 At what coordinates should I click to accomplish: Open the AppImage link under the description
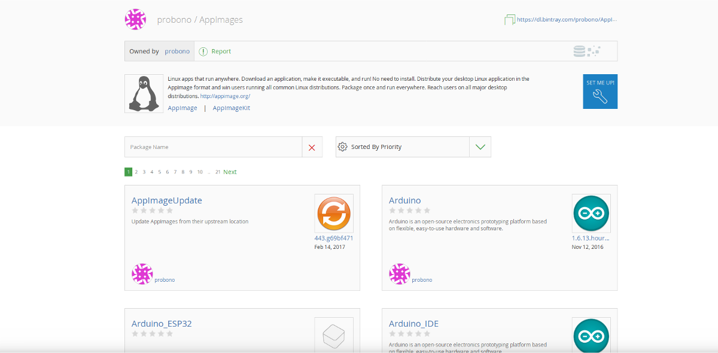182,108
